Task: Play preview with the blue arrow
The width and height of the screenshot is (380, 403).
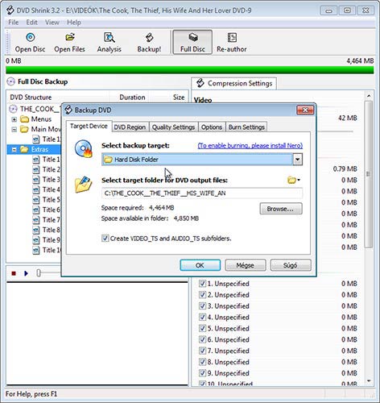Action: click(x=26, y=273)
